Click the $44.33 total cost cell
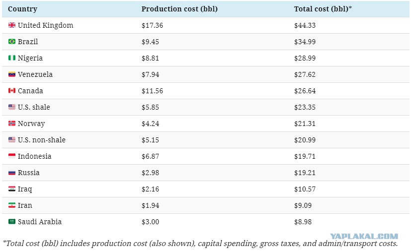411x251 pixels. click(305, 25)
